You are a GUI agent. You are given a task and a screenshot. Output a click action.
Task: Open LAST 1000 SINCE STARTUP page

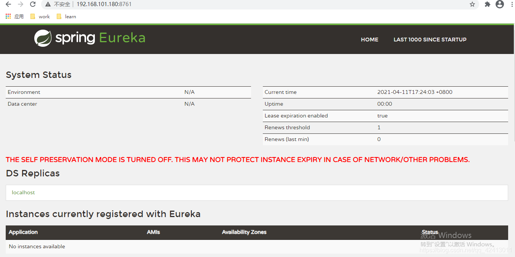(x=430, y=40)
